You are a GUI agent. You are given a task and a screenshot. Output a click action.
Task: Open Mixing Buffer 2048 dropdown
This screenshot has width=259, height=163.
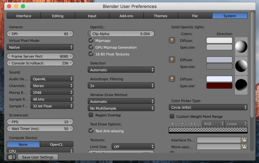[x=52, y=92]
